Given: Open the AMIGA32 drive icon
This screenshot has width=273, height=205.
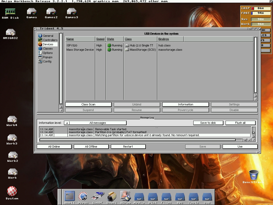Looking at the screenshot, I should click(x=10, y=34).
